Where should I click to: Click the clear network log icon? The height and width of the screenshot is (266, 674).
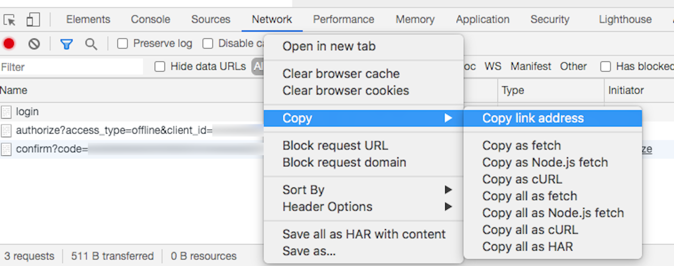click(x=34, y=43)
